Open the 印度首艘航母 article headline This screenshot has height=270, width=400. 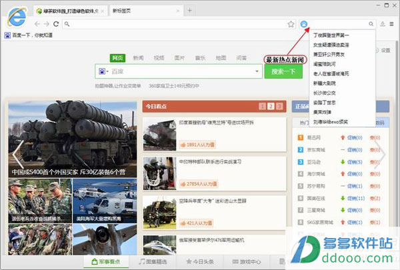(216, 123)
